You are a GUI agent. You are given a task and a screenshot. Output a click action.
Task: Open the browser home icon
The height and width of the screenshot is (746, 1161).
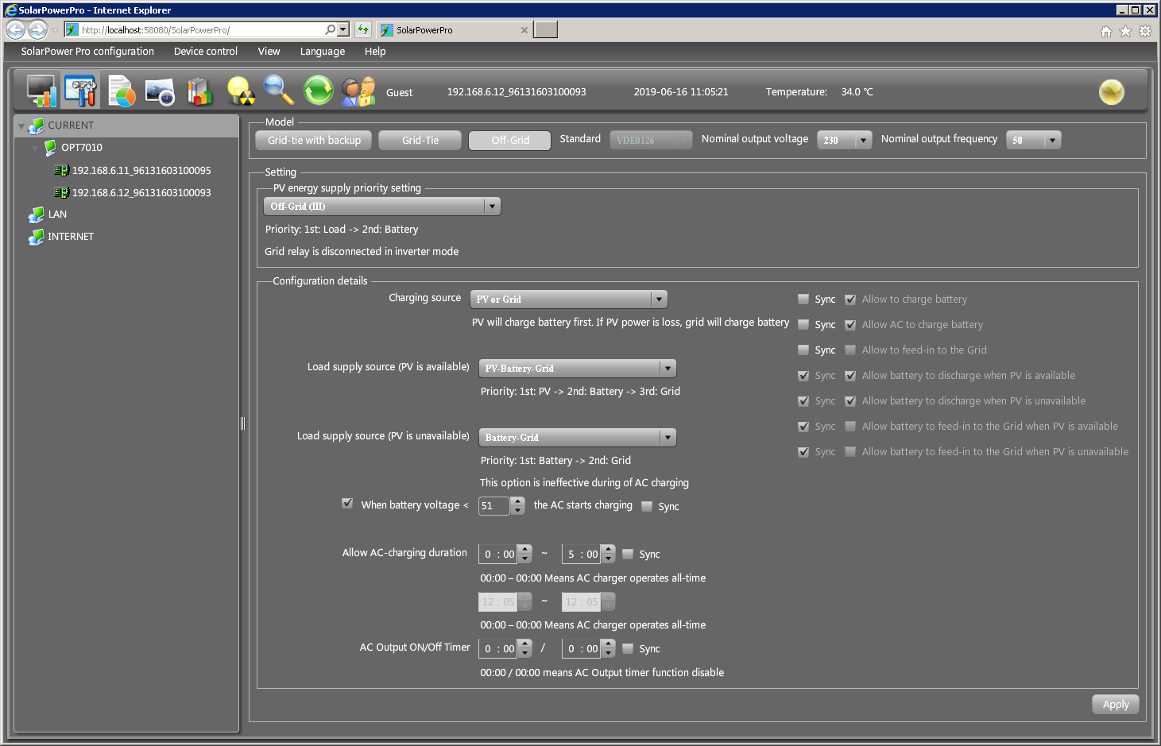click(1105, 31)
